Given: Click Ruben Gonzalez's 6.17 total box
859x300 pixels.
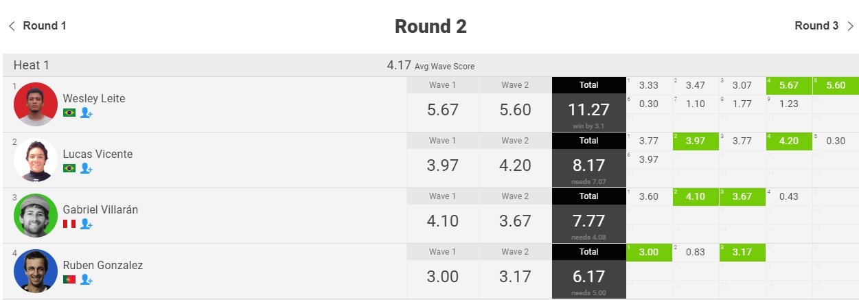Looking at the screenshot, I should point(589,271).
